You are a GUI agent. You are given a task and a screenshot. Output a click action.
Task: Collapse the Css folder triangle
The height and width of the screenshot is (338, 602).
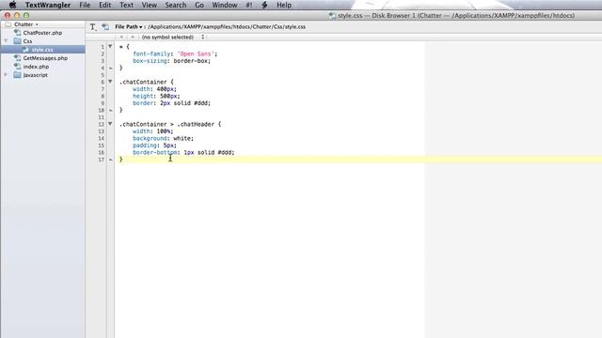6,41
